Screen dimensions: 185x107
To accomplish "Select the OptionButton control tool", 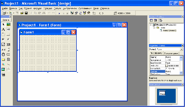I will point(8,39).
